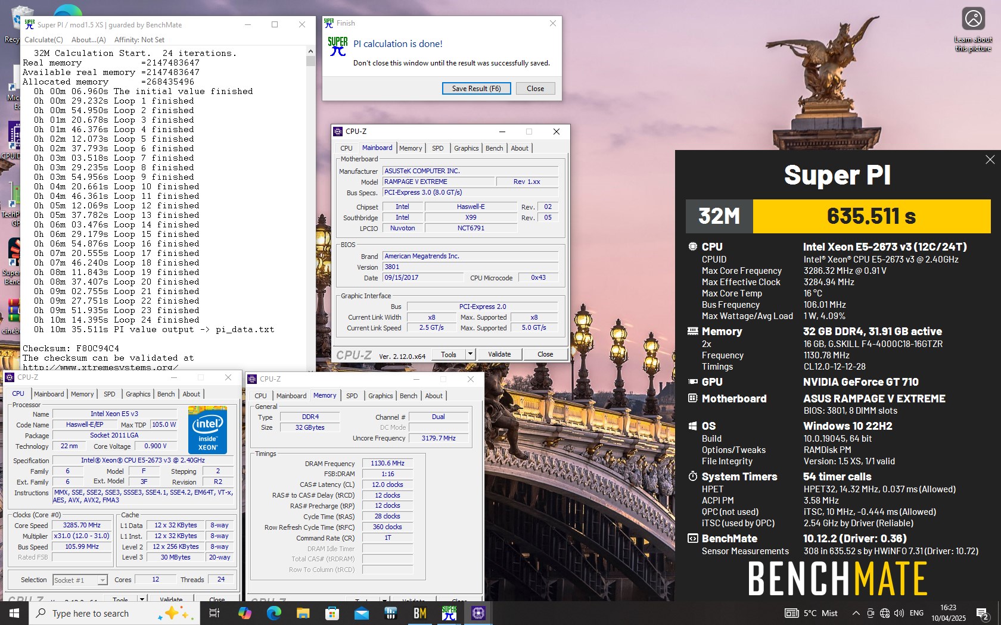Viewport: 1001px width, 625px height.
Task: Click Core Speed 3285.70 MHz value
Action: click(82, 525)
